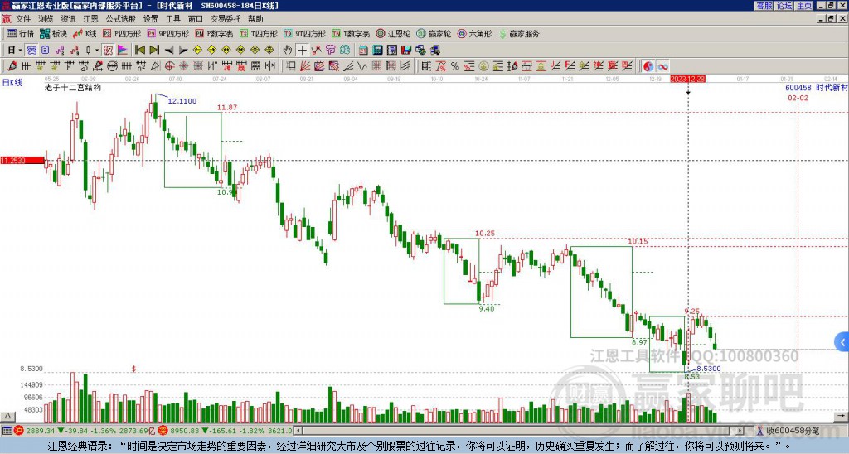Select the hand pan tool
Image resolution: width=849 pixels, height=454 pixels.
(x=288, y=50)
